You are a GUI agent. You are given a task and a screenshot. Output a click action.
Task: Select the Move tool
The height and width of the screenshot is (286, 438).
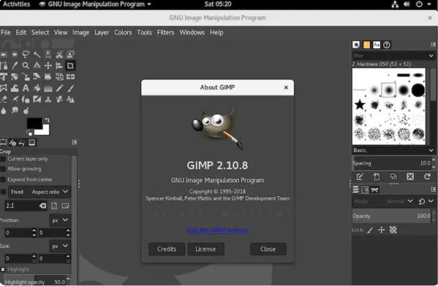point(48,66)
